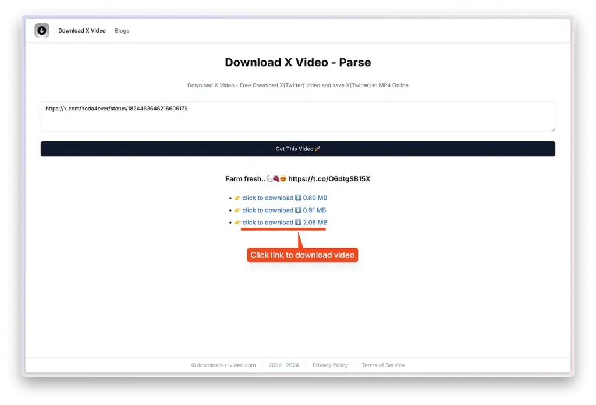596x405 pixels.
Task: Open the Privacy Policy footer link
Action: (330, 365)
